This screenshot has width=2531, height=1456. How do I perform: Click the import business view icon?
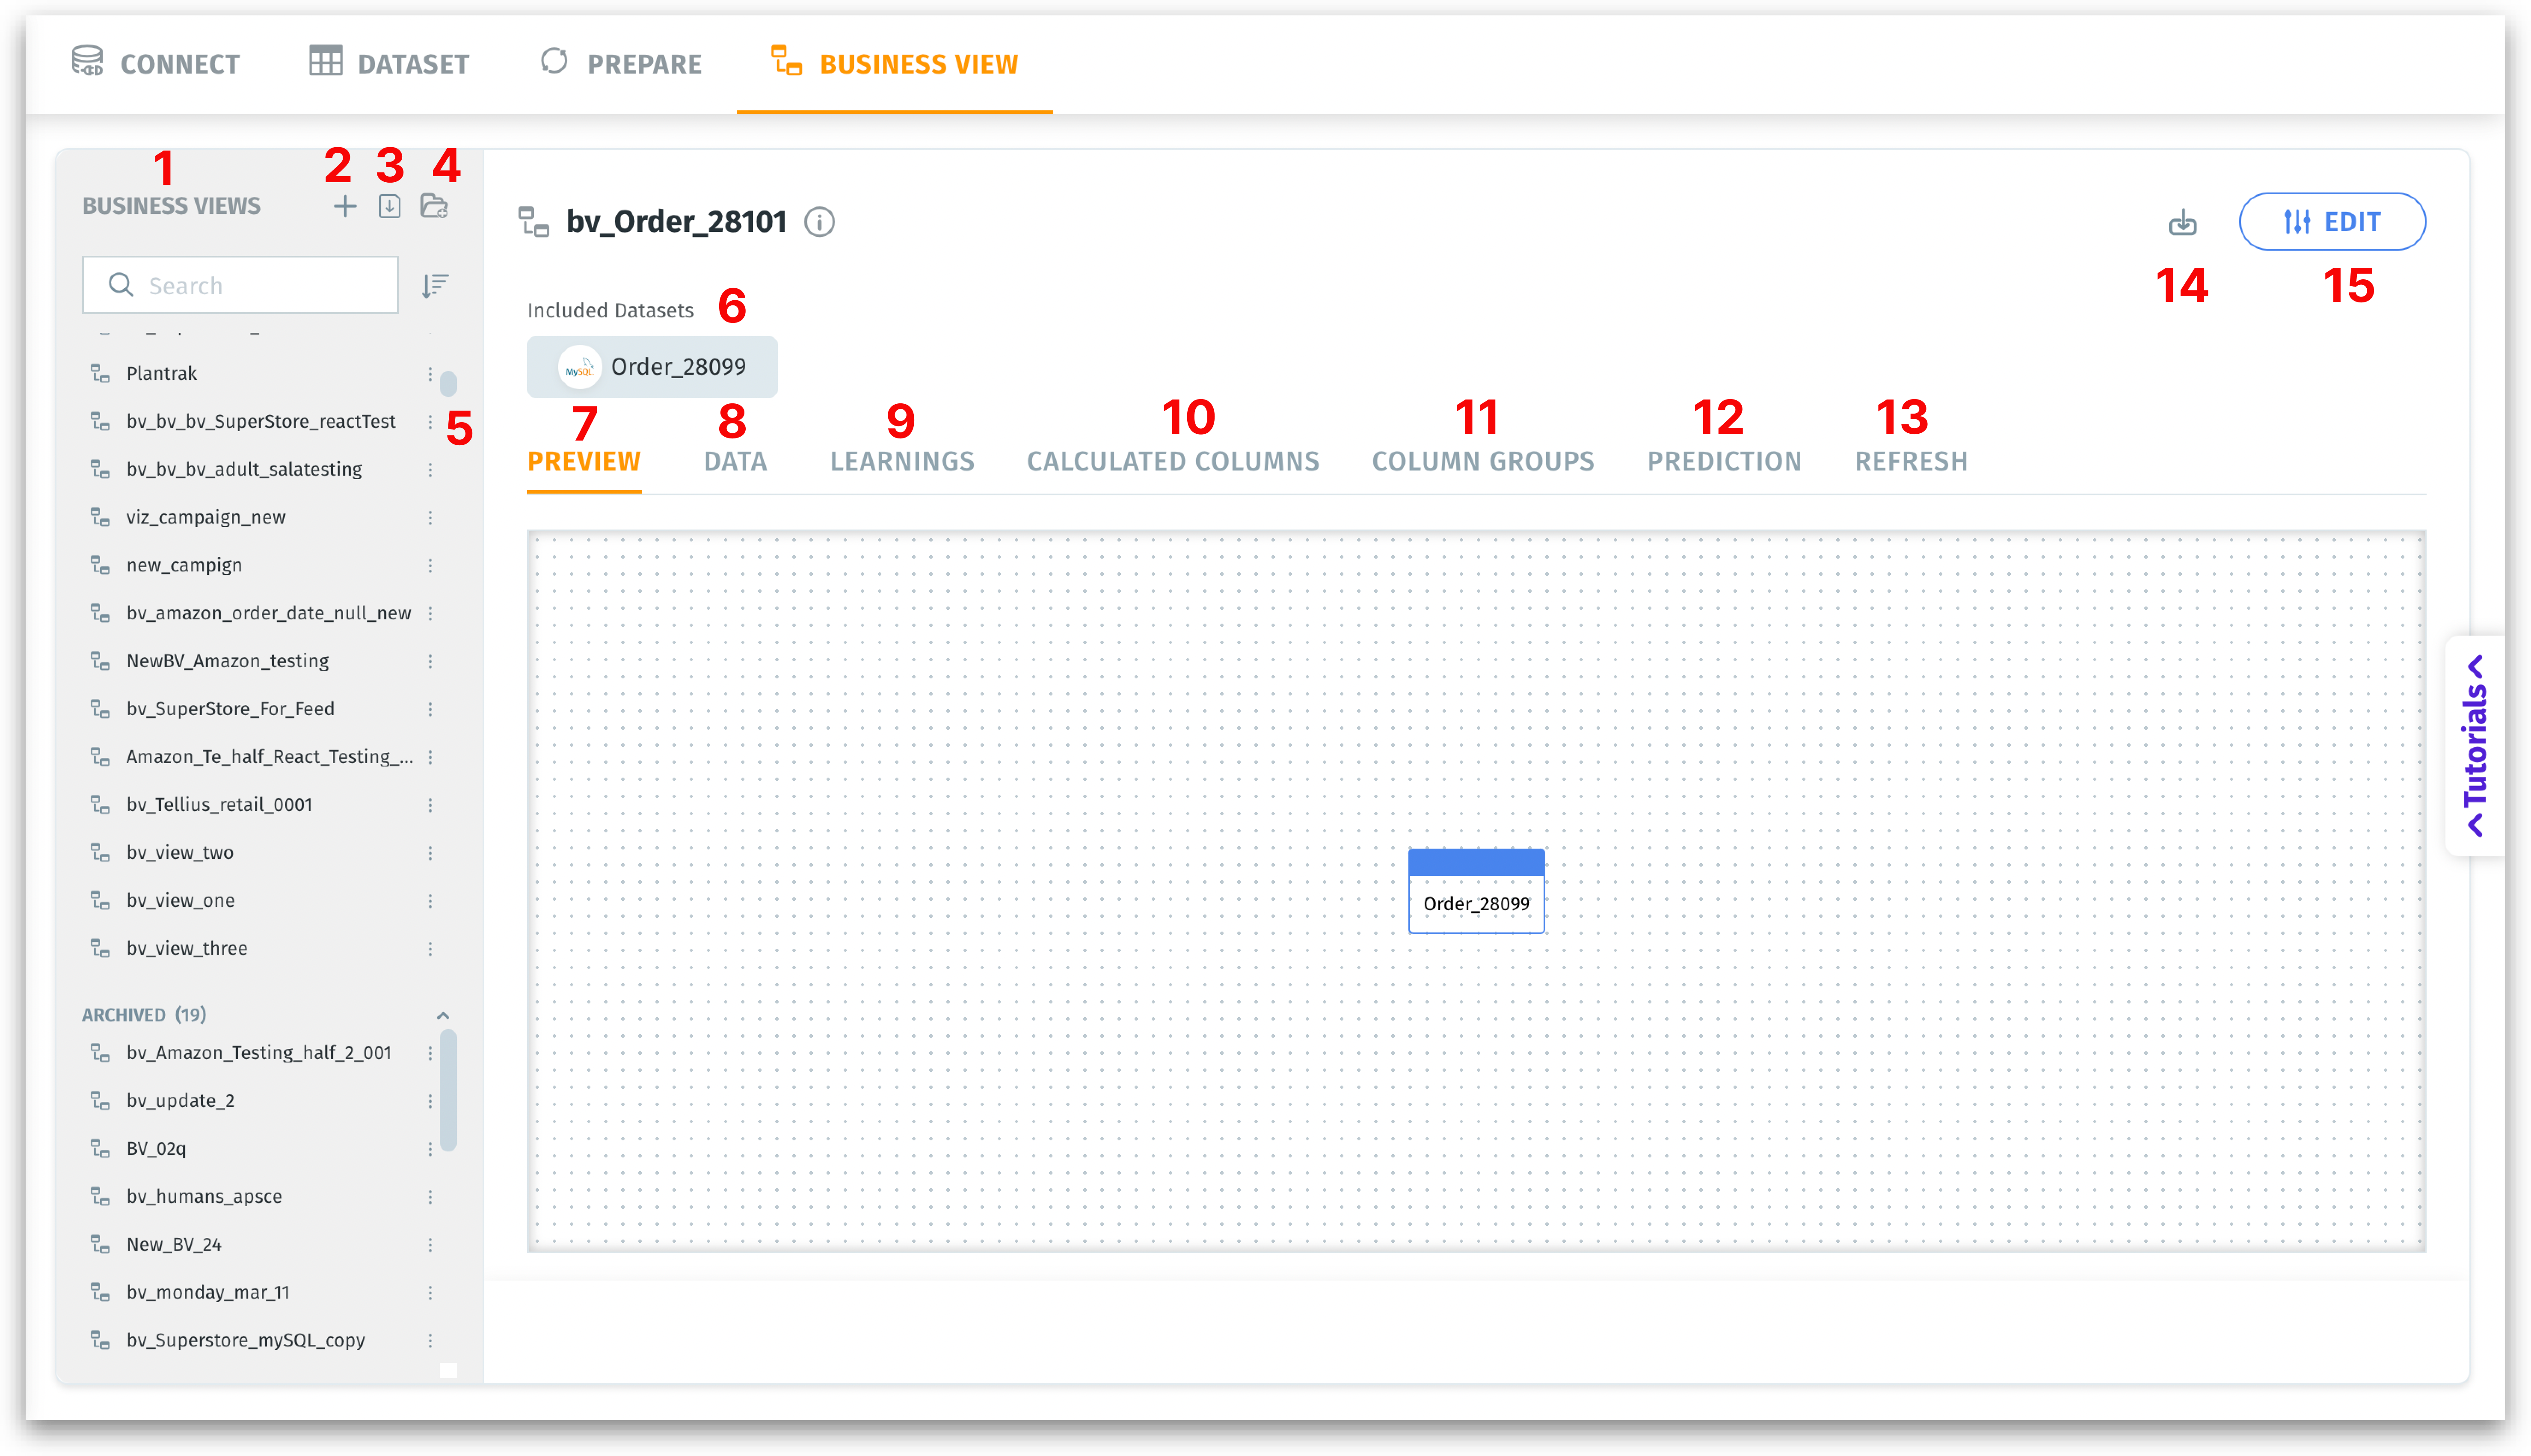point(389,207)
